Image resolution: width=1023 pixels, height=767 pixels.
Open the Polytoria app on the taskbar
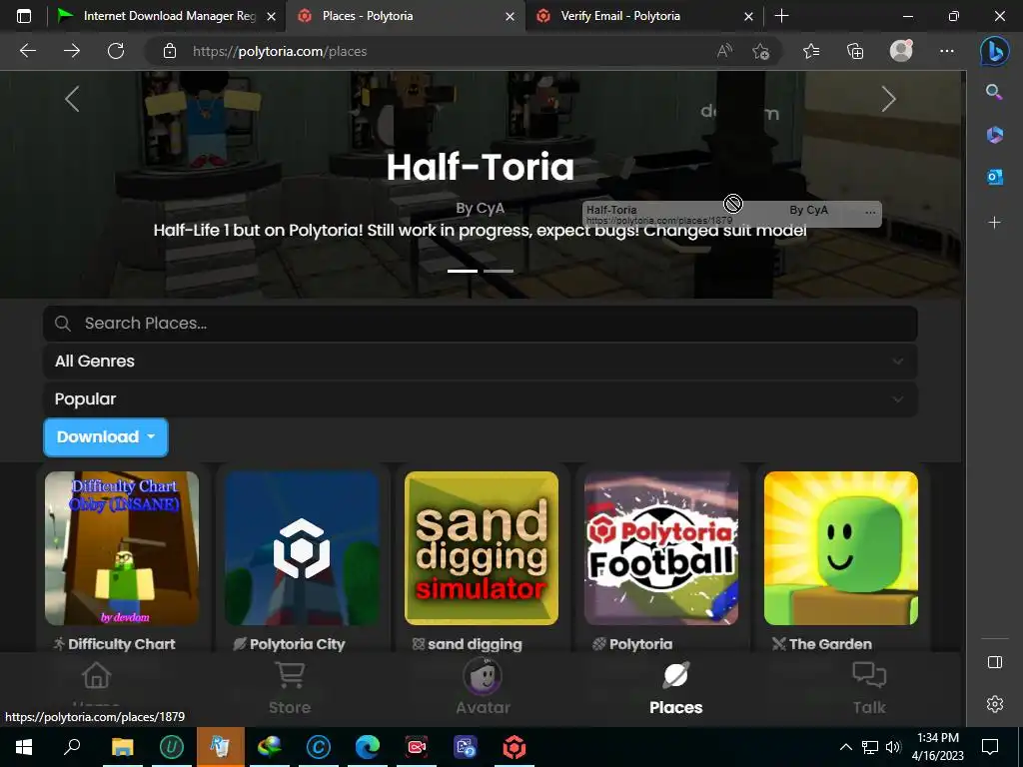[x=514, y=747]
